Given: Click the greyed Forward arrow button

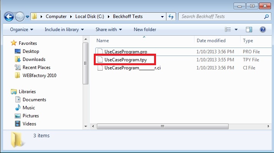Looking at the screenshot, I should pyautogui.click(x=20, y=17).
